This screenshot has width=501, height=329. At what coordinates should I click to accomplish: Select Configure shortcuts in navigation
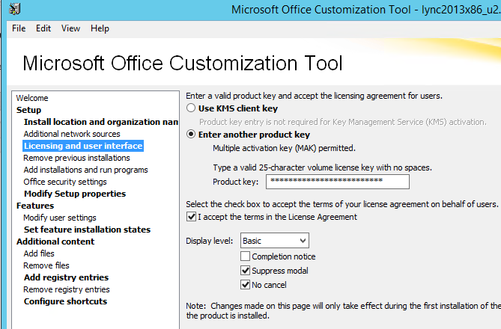tap(65, 301)
